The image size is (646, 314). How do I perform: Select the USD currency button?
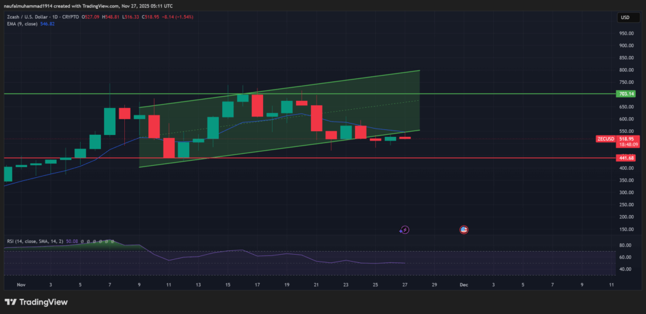pyautogui.click(x=626, y=17)
